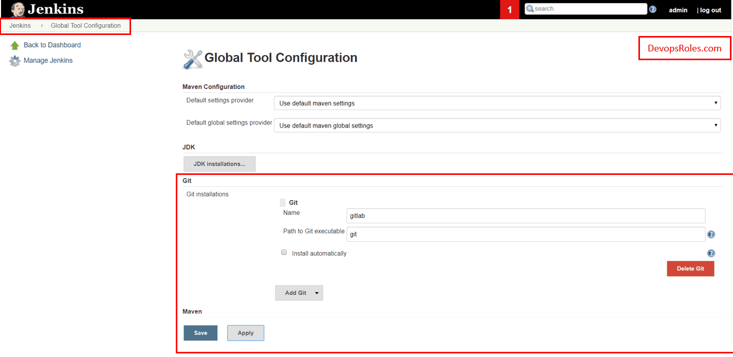Expand the Add Git dropdown arrow
Viewport: 733px width, 357px height.
click(316, 292)
